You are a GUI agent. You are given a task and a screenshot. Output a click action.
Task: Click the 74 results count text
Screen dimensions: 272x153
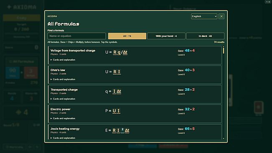(219, 42)
